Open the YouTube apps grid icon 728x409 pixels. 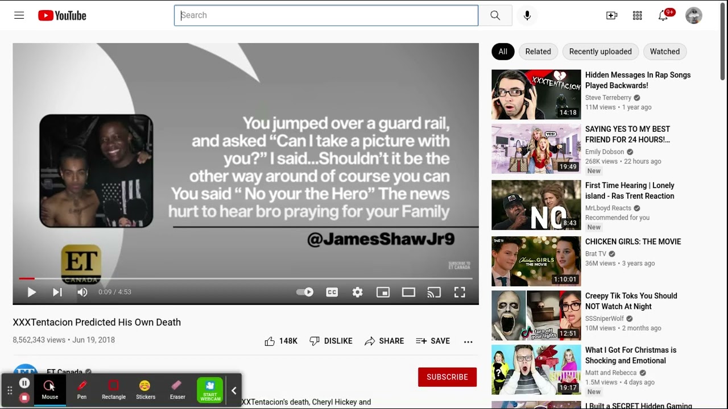tap(638, 15)
